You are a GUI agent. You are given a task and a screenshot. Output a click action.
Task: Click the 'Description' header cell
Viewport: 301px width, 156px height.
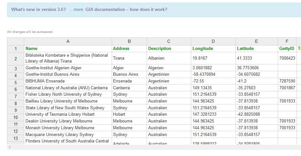[x=169, y=49]
